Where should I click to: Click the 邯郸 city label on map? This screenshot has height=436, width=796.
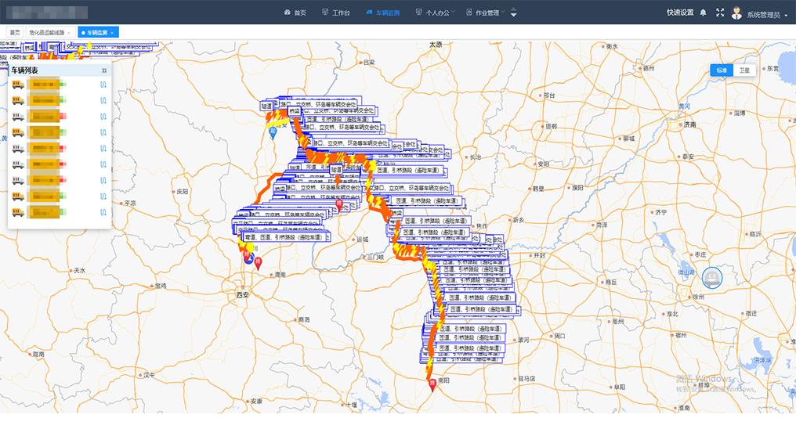pyautogui.click(x=552, y=126)
